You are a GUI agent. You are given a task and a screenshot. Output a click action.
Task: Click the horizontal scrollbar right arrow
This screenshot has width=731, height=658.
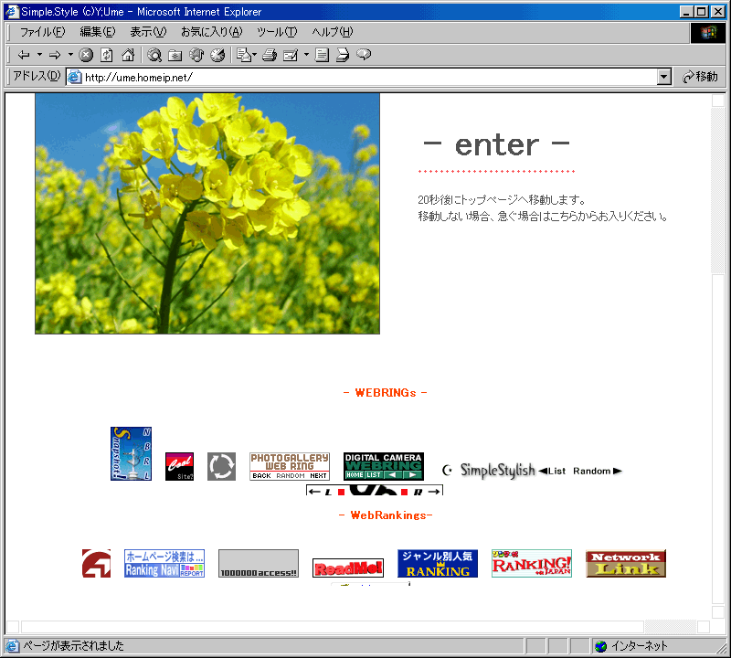pyautogui.click(x=704, y=627)
